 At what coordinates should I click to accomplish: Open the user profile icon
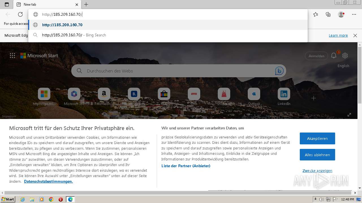(x=341, y=14)
